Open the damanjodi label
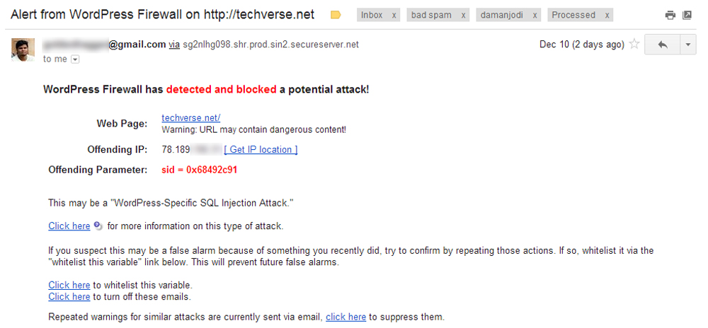The width and height of the screenshot is (708, 328). (502, 16)
